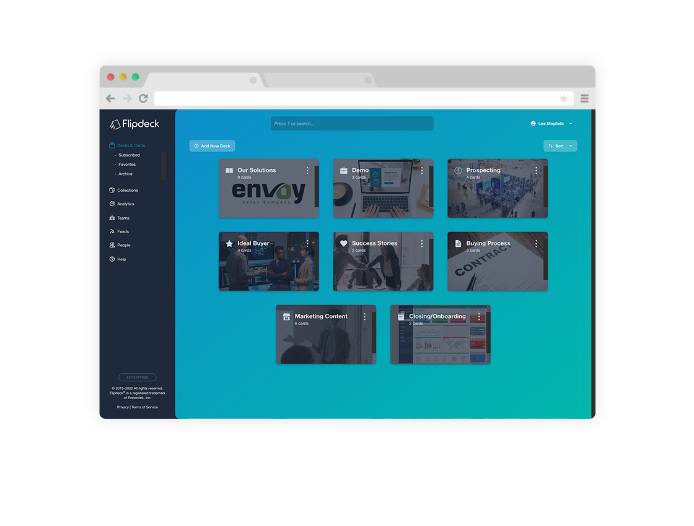Click the Success Stories heart icon
The width and height of the screenshot is (694, 526).
point(343,244)
